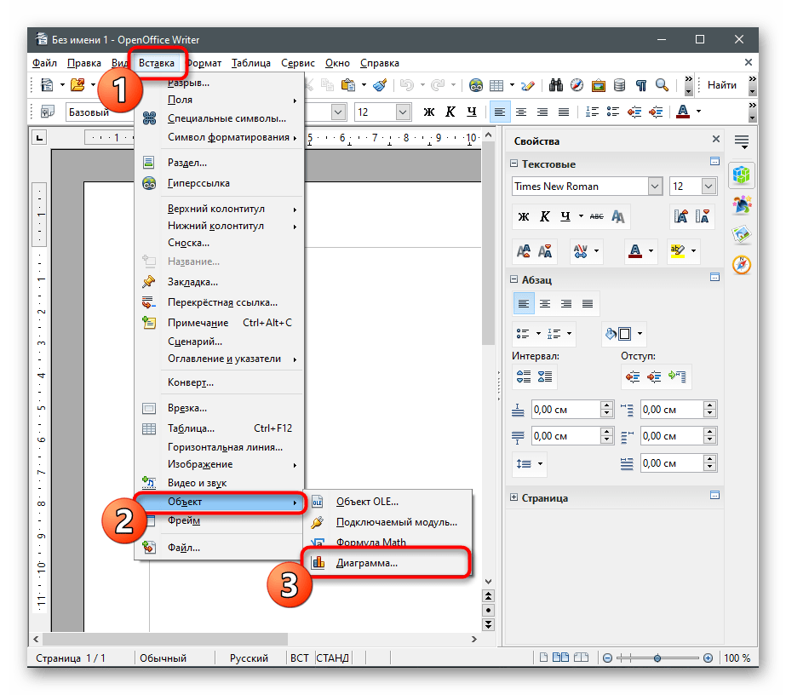Toggle justified alignment in Абзац section

587,304
